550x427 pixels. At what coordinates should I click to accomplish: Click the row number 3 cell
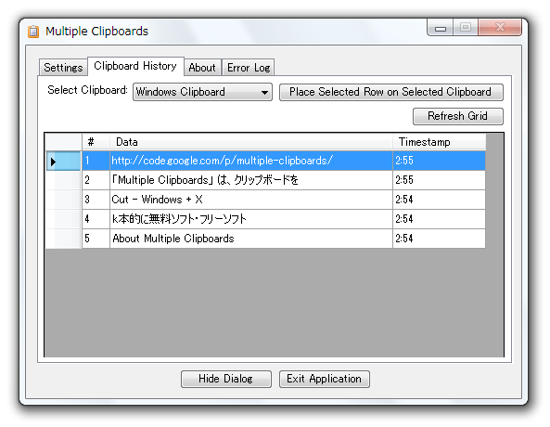tap(96, 200)
